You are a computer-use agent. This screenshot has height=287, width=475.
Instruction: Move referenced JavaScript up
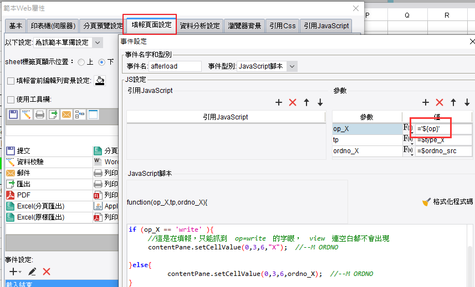pyautogui.click(x=307, y=102)
